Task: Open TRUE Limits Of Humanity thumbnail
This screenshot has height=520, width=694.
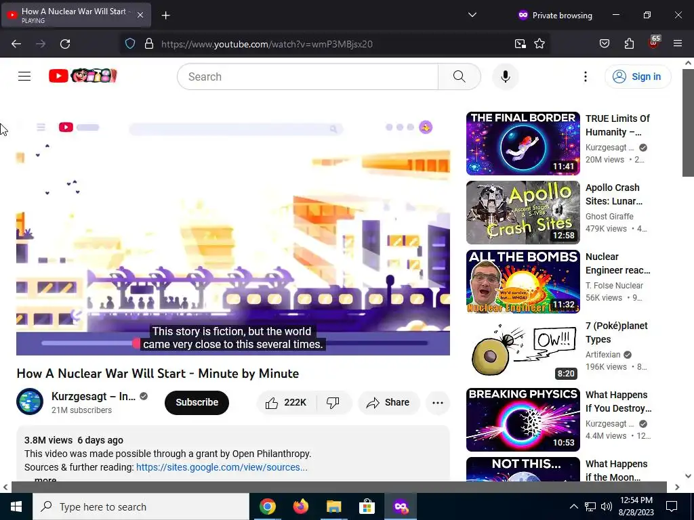Action: point(523,144)
